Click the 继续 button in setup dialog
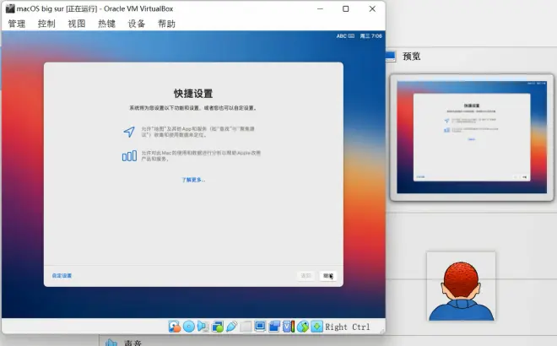Screen dimensions: 557x346 tap(328, 276)
